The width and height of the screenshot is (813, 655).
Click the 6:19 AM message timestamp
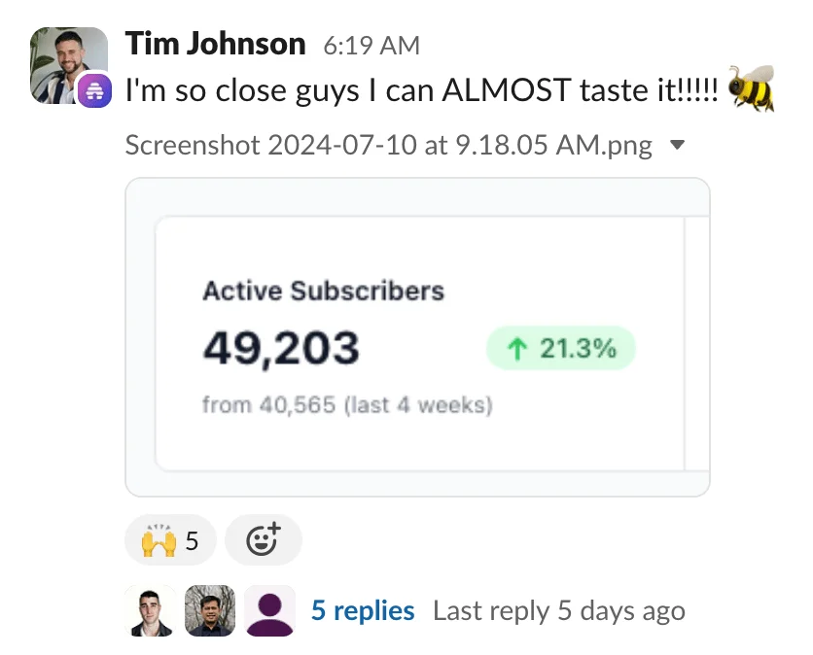click(371, 46)
